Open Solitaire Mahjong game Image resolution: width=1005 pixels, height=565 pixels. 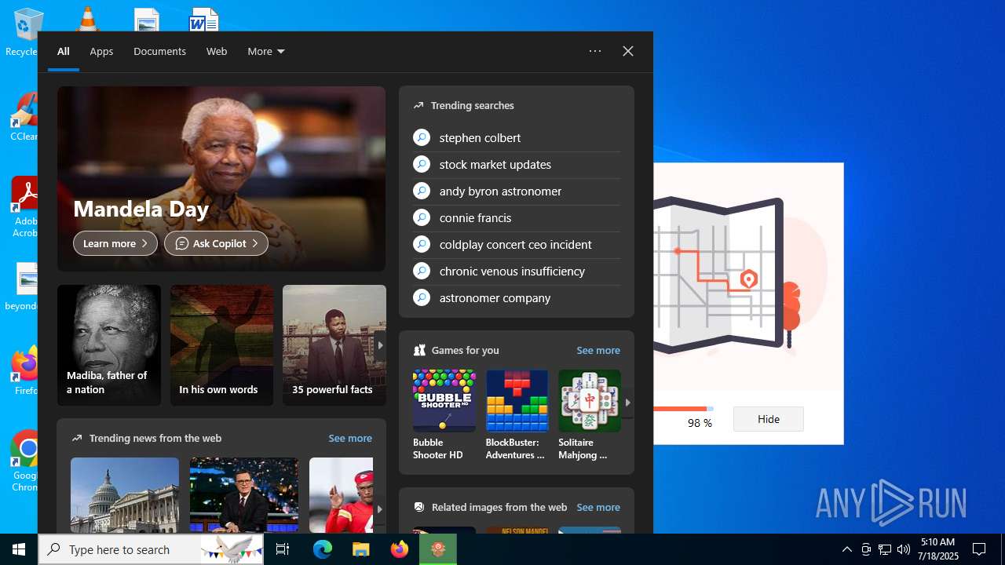[x=590, y=415]
